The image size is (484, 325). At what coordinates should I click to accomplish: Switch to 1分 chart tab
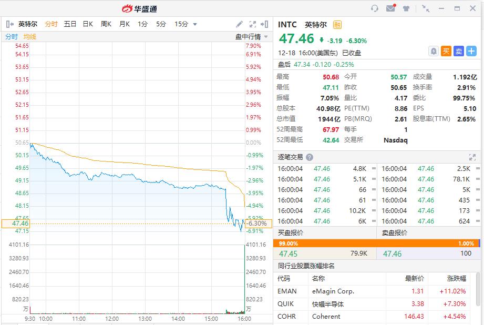(x=142, y=24)
